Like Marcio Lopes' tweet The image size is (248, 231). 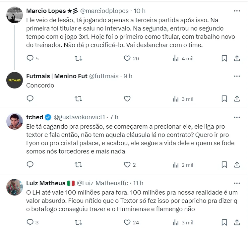point(127,58)
